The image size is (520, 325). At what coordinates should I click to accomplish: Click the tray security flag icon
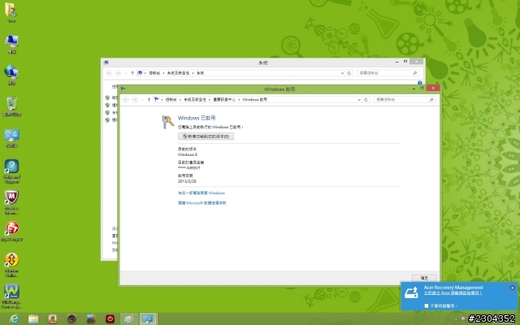[x=463, y=319]
